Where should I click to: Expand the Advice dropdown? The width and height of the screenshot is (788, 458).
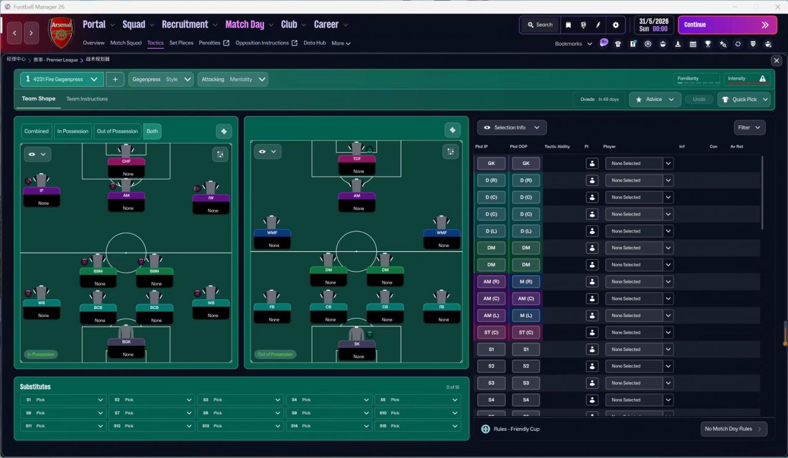pos(655,99)
